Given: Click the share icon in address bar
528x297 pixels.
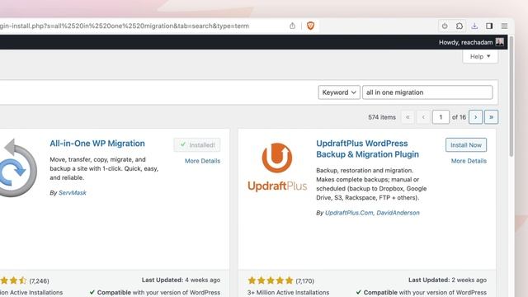Looking at the screenshot, I should 292,26.
